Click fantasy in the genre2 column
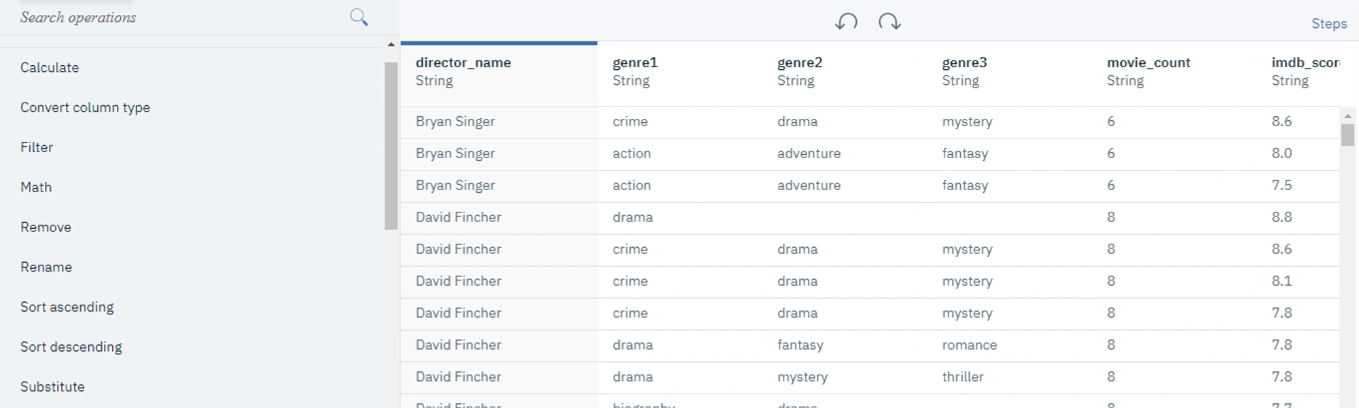Image resolution: width=1359 pixels, height=408 pixels. click(800, 345)
